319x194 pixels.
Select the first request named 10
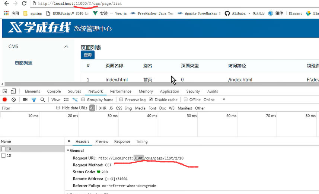coord(32,149)
